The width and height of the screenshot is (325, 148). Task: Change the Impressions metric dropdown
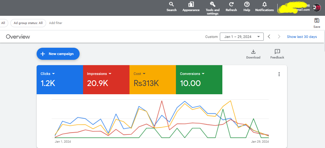pyautogui.click(x=99, y=74)
